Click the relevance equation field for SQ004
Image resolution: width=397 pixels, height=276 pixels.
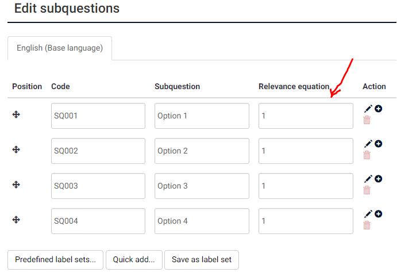(306, 221)
